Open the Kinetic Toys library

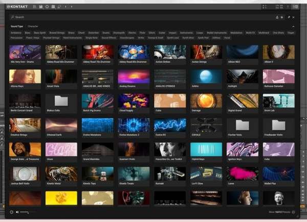[x=98, y=176]
